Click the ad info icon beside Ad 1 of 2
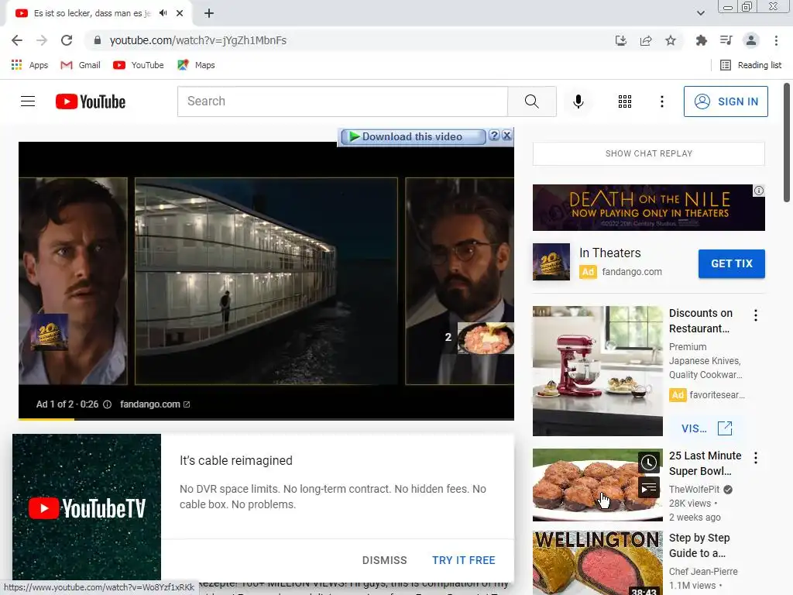Image resolution: width=793 pixels, height=595 pixels. click(107, 404)
